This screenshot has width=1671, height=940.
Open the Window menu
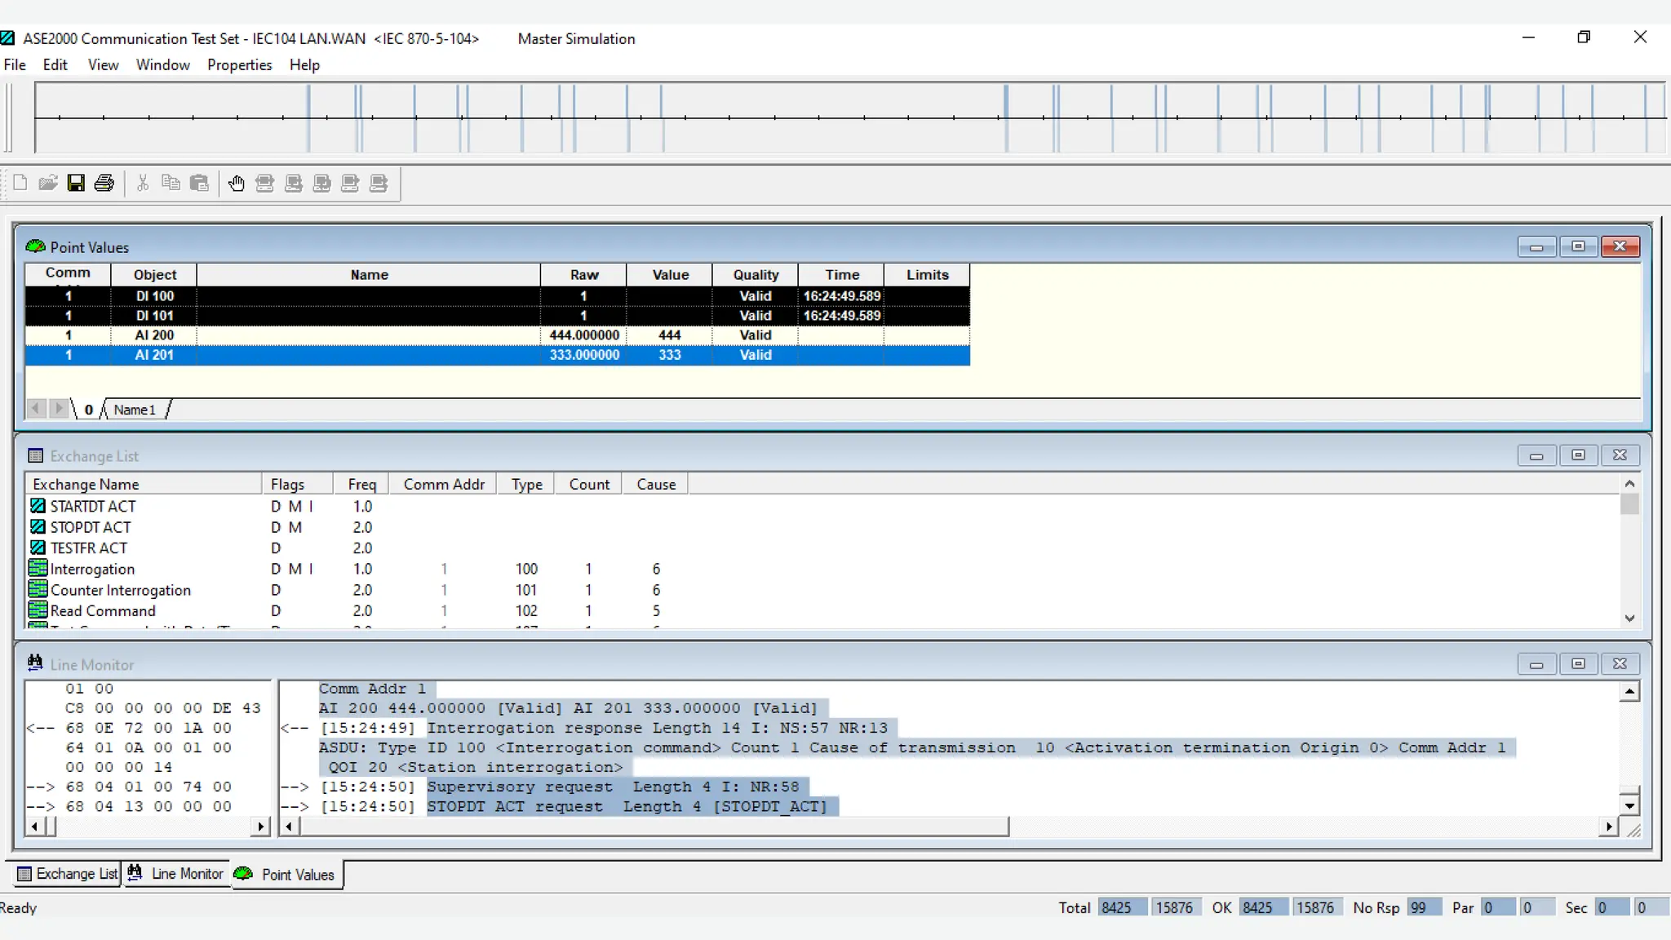click(x=162, y=64)
